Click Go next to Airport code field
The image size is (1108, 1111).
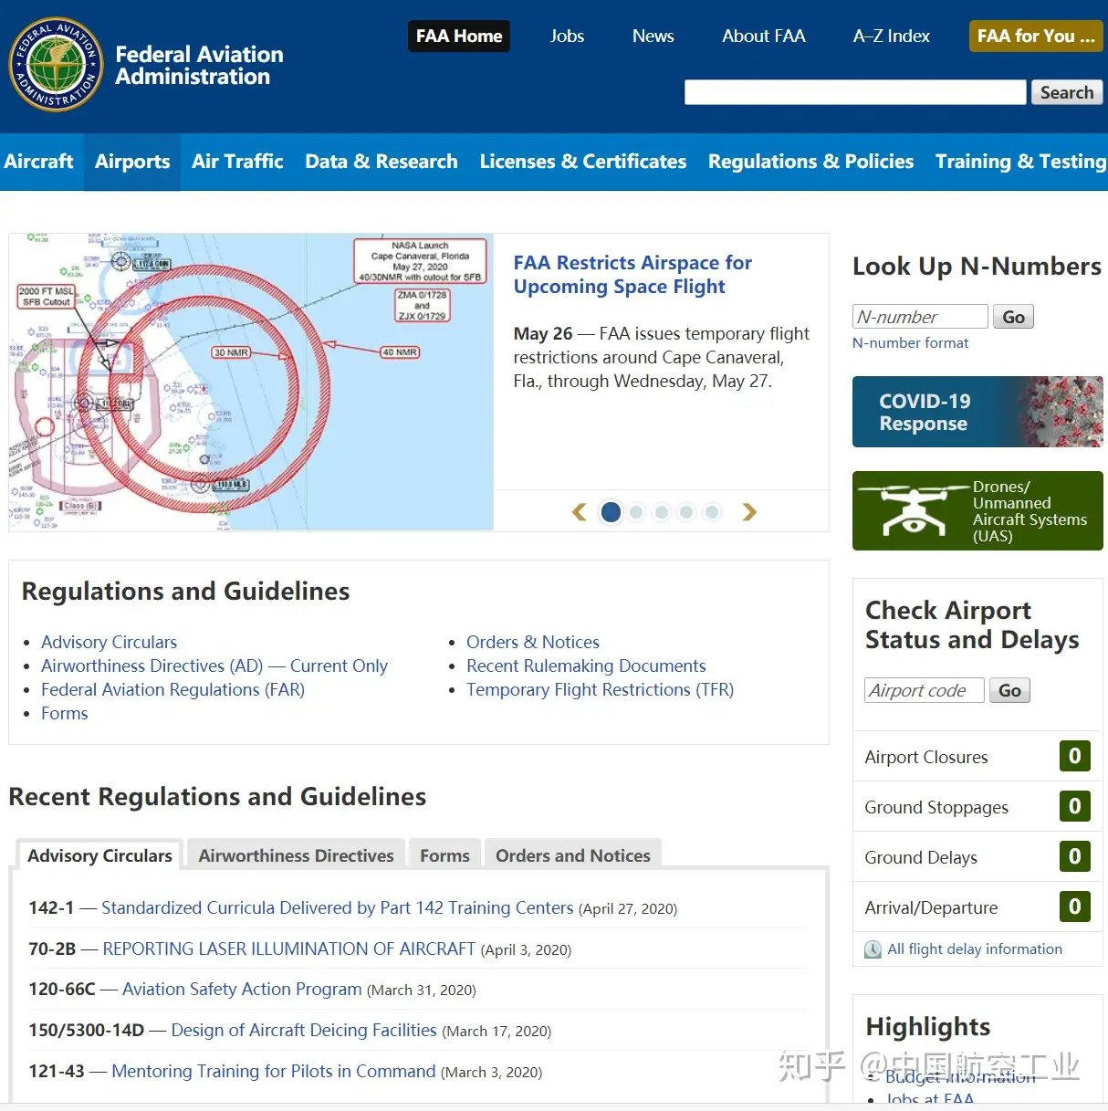coord(1009,690)
